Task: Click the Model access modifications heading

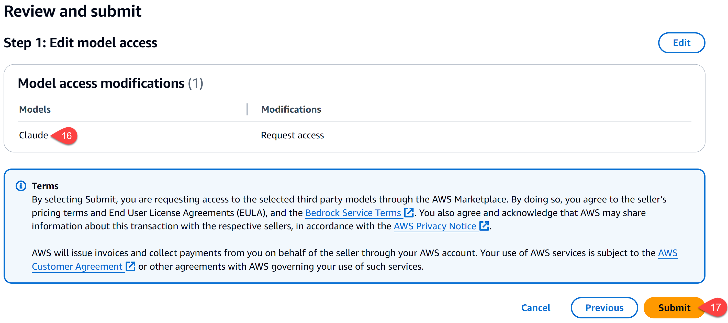Action: (110, 83)
